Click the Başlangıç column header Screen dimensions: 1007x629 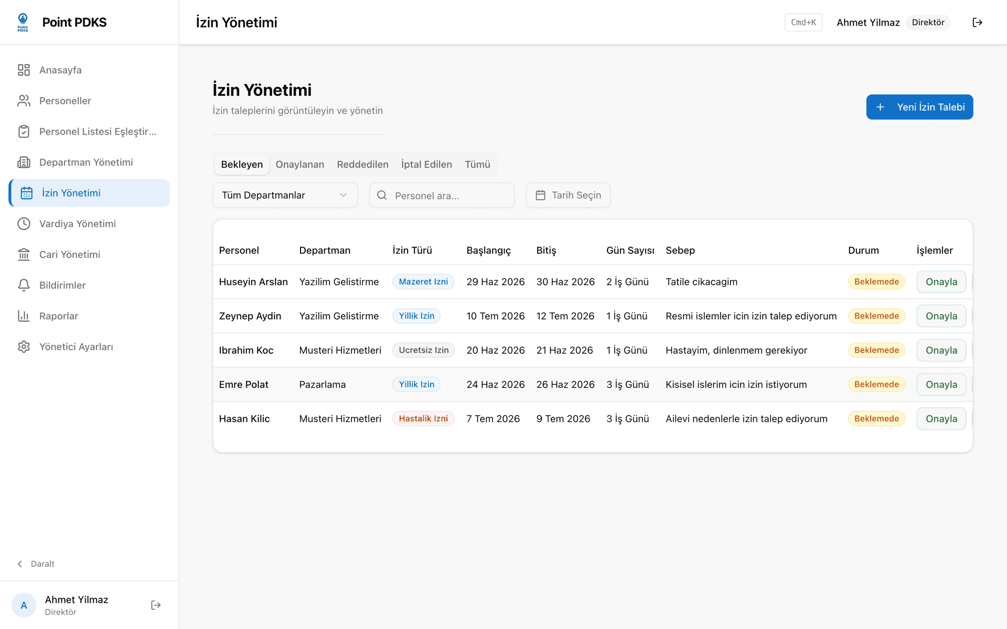(488, 251)
